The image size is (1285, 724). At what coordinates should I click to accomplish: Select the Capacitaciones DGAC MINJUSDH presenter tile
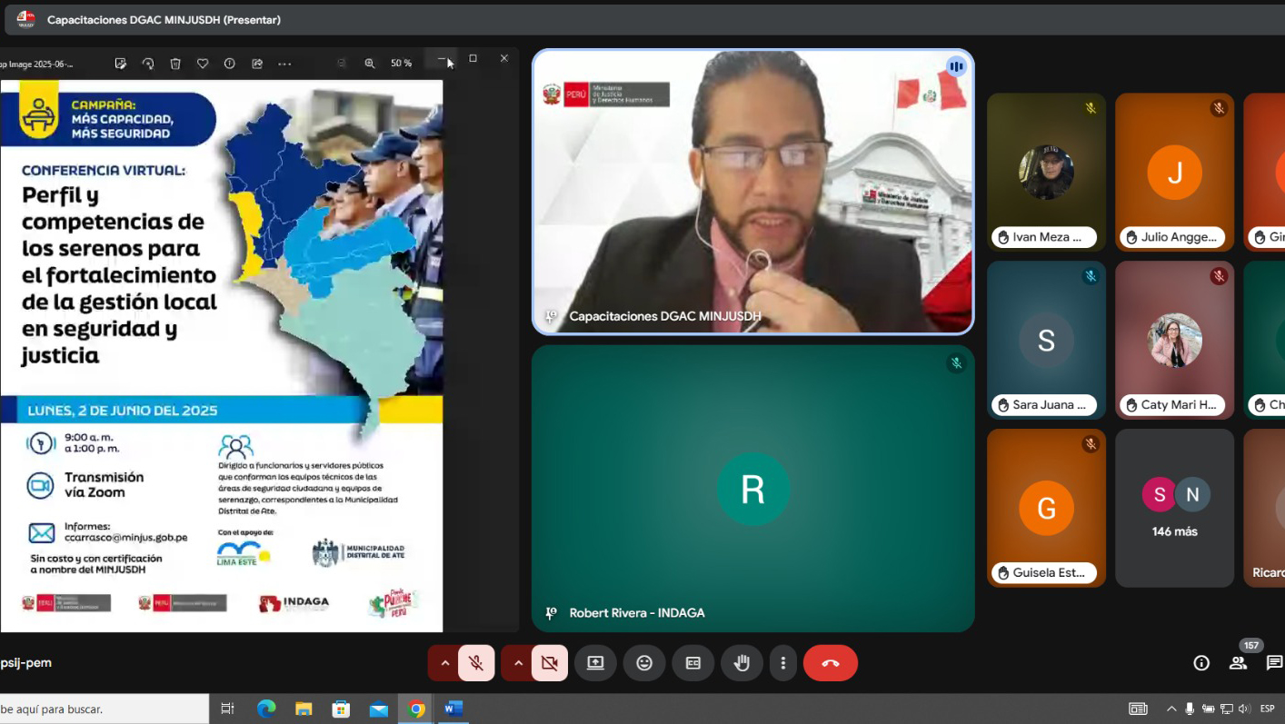(752, 192)
